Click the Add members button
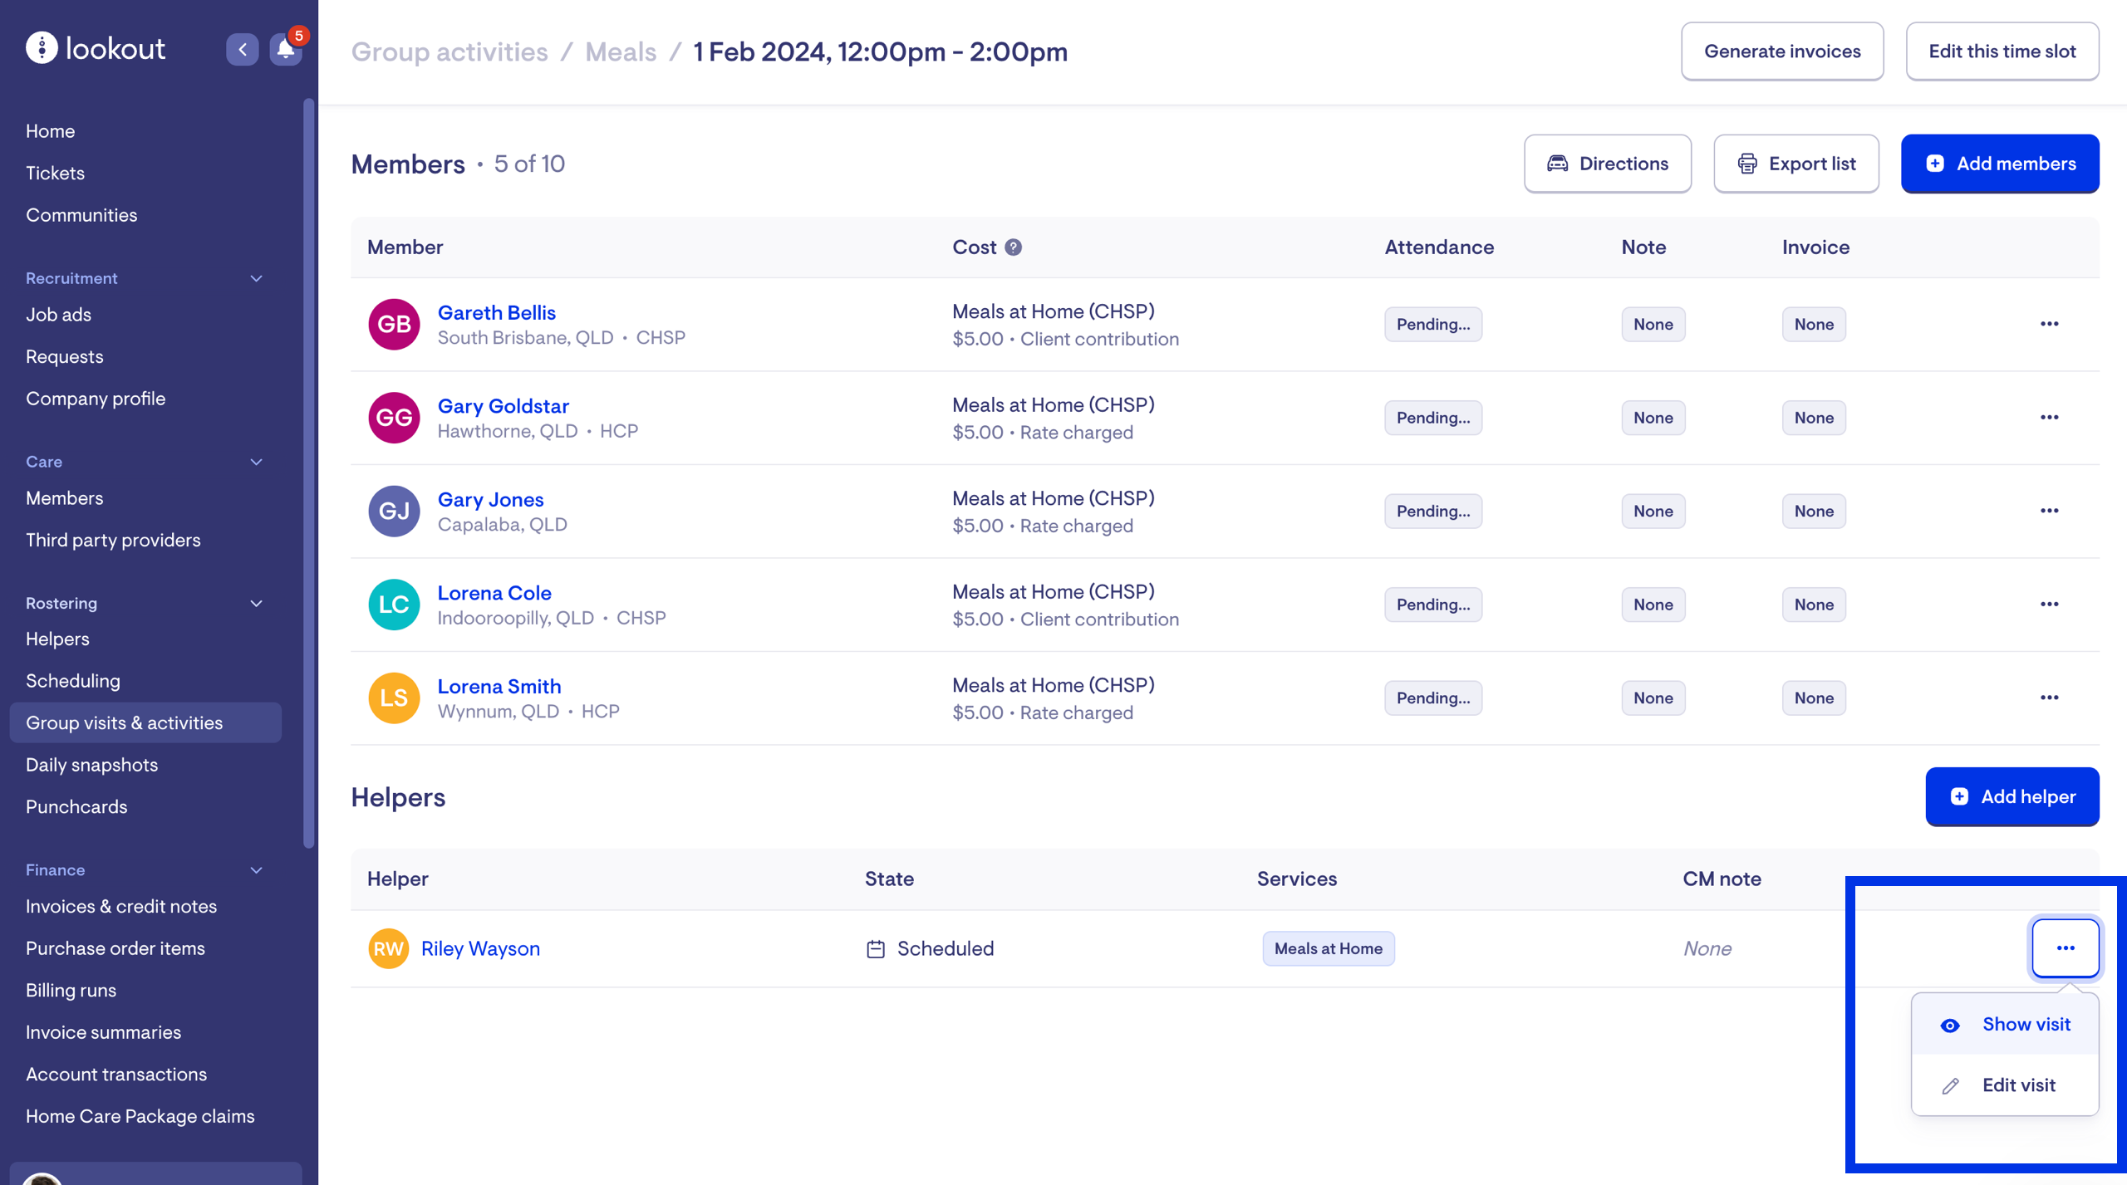The width and height of the screenshot is (2127, 1185). tap(1999, 164)
